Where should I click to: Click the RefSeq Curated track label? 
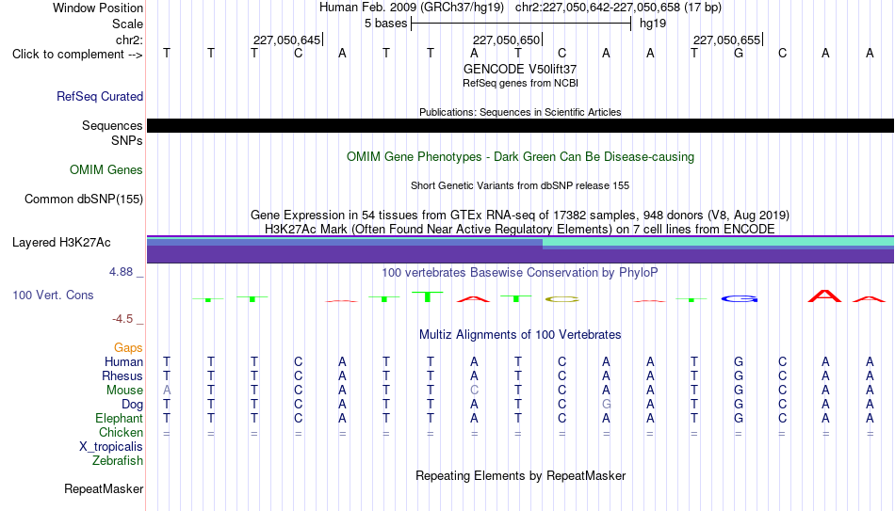coord(99,96)
